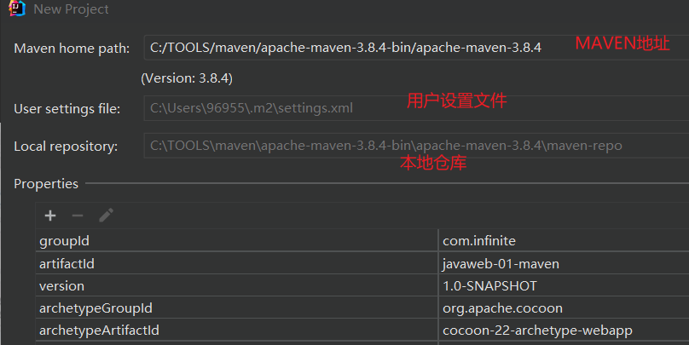Select the version property name cell

237,285
